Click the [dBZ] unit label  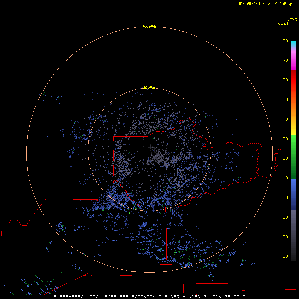point(282,23)
